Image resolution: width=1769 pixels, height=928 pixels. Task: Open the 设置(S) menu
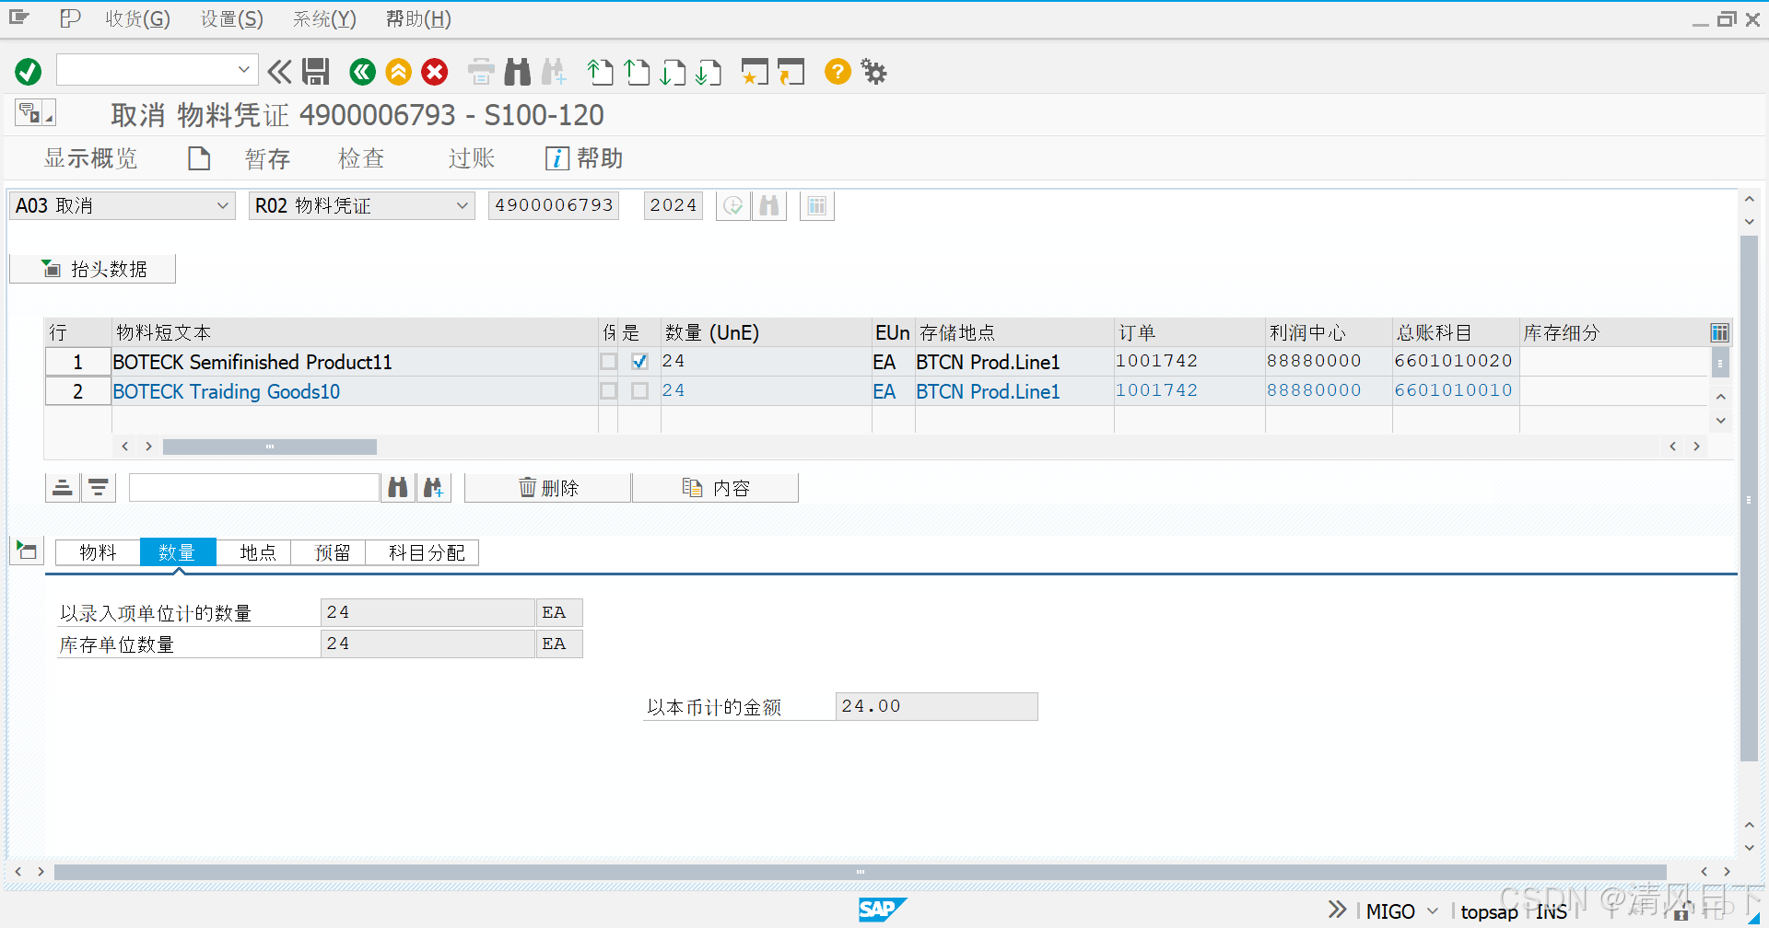pos(232,19)
